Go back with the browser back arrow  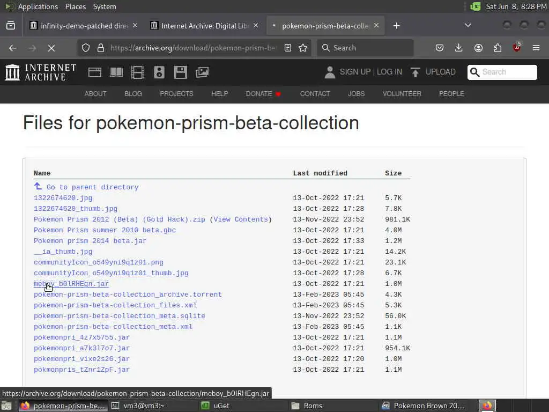13,48
